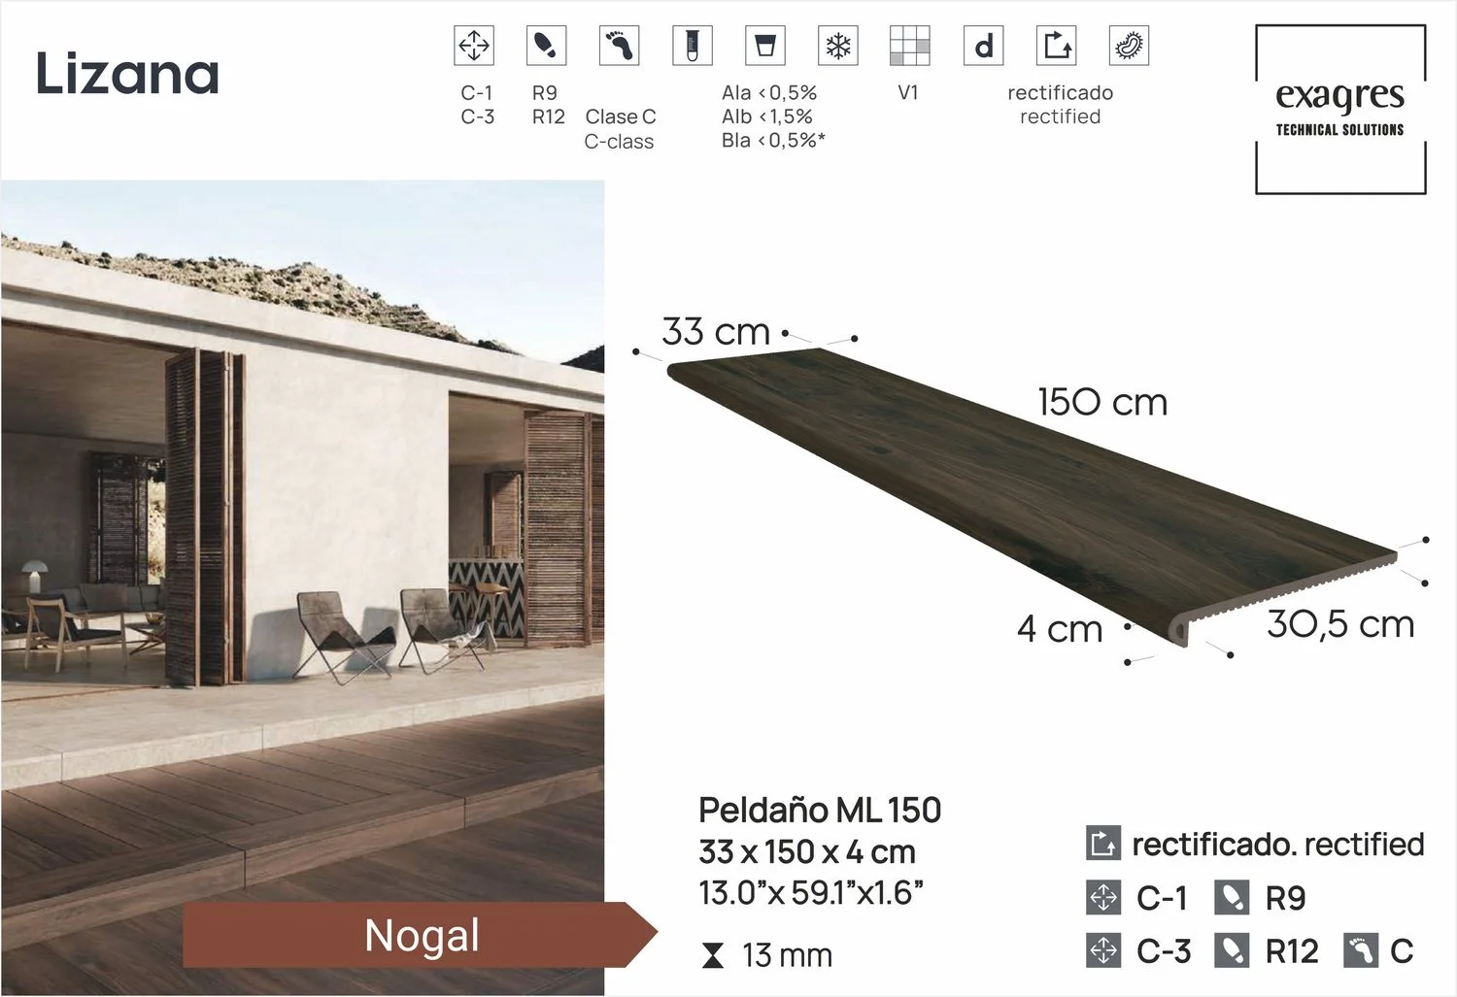Click the letter d icon in top row

click(983, 46)
